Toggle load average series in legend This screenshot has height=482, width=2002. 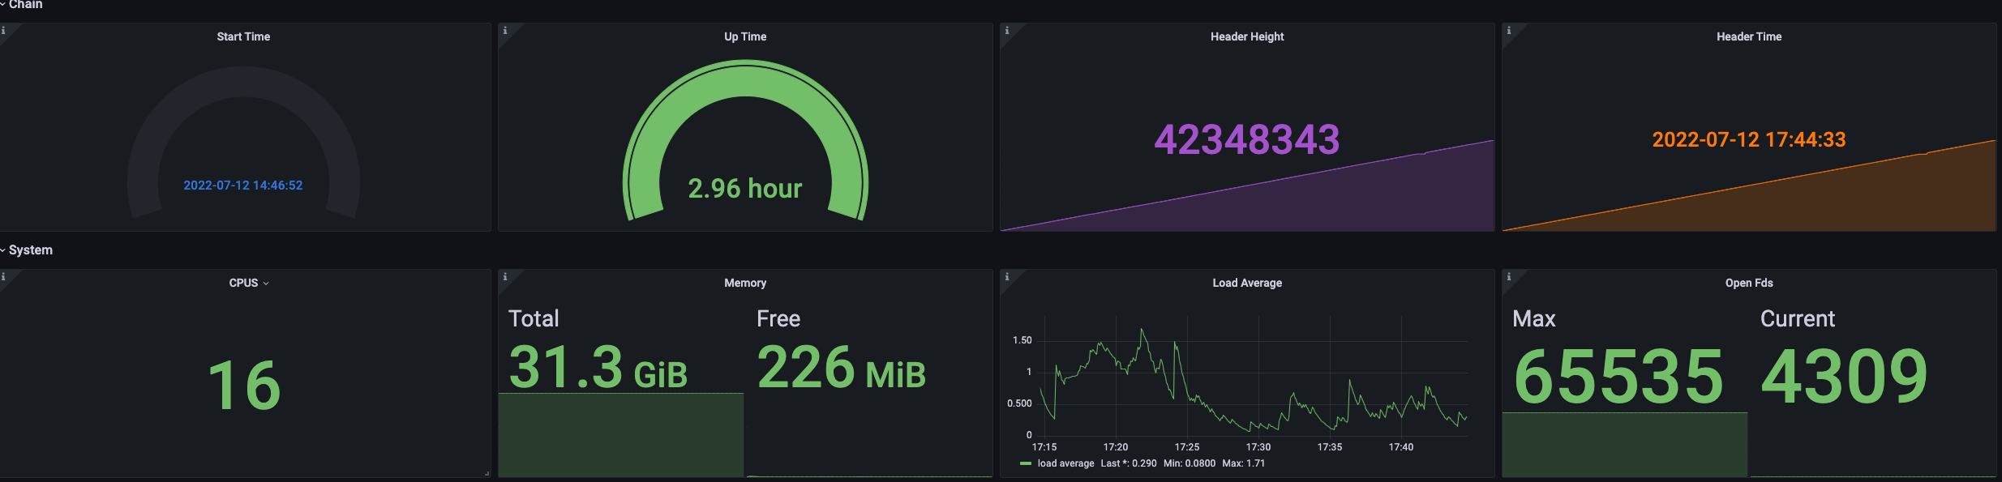pyautogui.click(x=1065, y=463)
